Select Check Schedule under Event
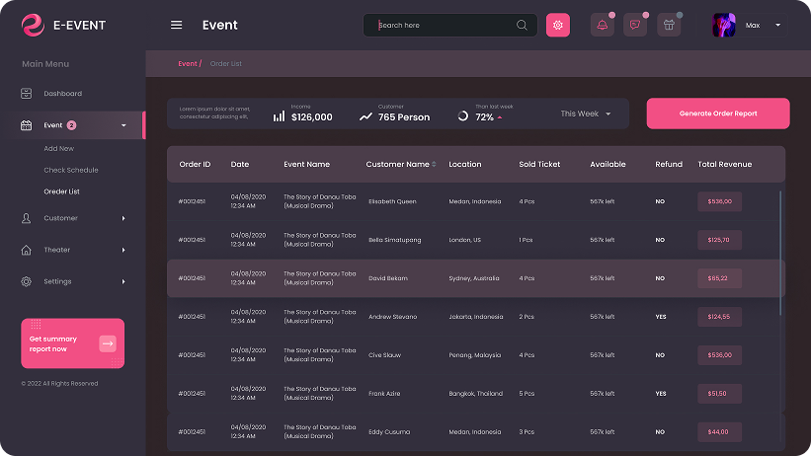This screenshot has height=456, width=811. click(71, 170)
